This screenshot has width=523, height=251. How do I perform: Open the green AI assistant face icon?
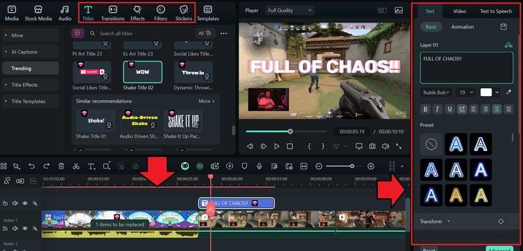[x=185, y=166]
